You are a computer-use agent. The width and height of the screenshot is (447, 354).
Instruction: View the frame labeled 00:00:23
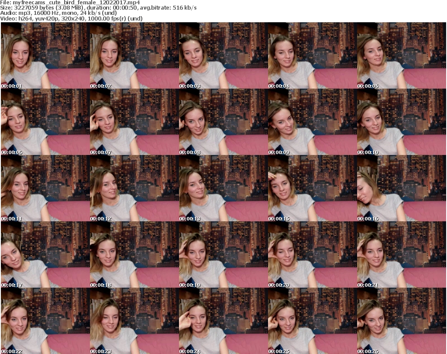tap(134, 321)
